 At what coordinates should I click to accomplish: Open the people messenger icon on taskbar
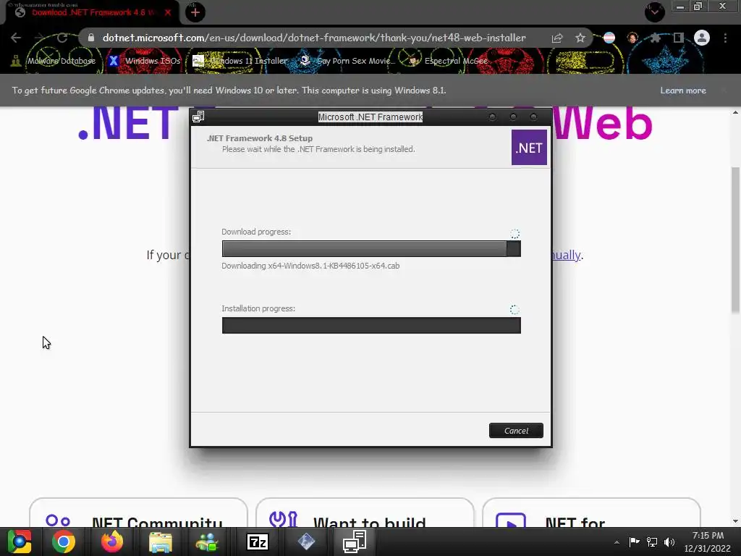coord(208,542)
